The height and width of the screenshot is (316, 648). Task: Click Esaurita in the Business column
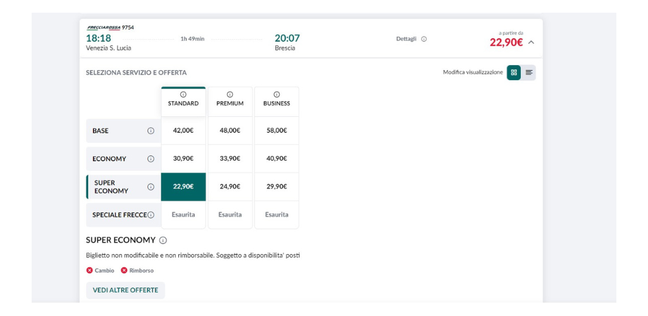(277, 215)
